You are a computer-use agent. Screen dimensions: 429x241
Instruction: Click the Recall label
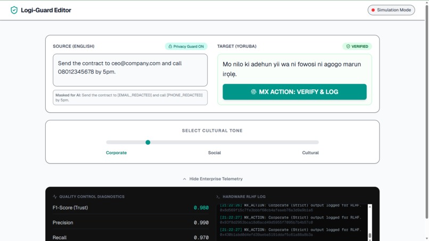(x=60, y=237)
